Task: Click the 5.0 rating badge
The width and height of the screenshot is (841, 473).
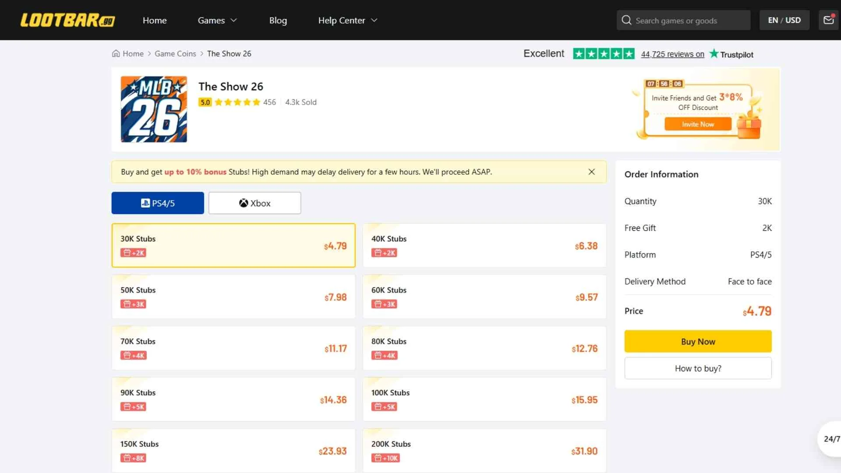Action: coord(205,102)
